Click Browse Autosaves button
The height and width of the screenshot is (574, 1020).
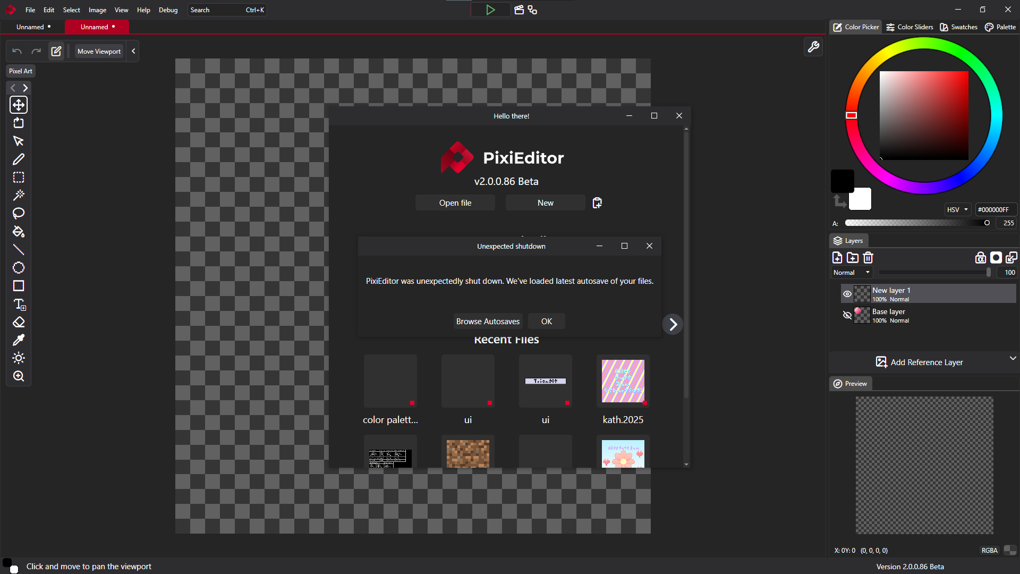(x=488, y=322)
